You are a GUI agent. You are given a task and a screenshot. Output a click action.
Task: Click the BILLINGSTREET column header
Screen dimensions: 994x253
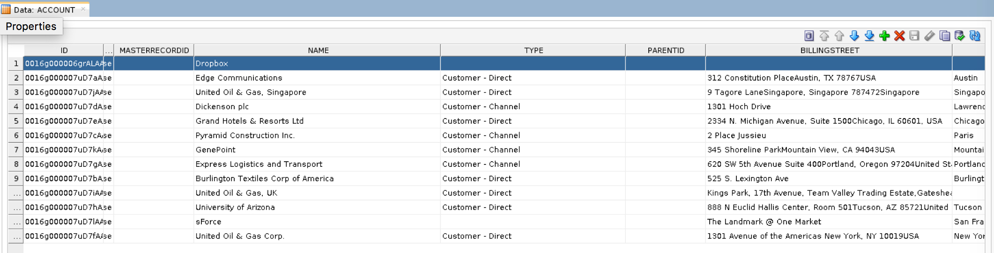[829, 50]
